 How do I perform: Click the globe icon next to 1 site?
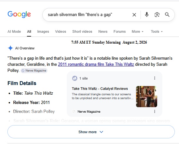click(75, 78)
